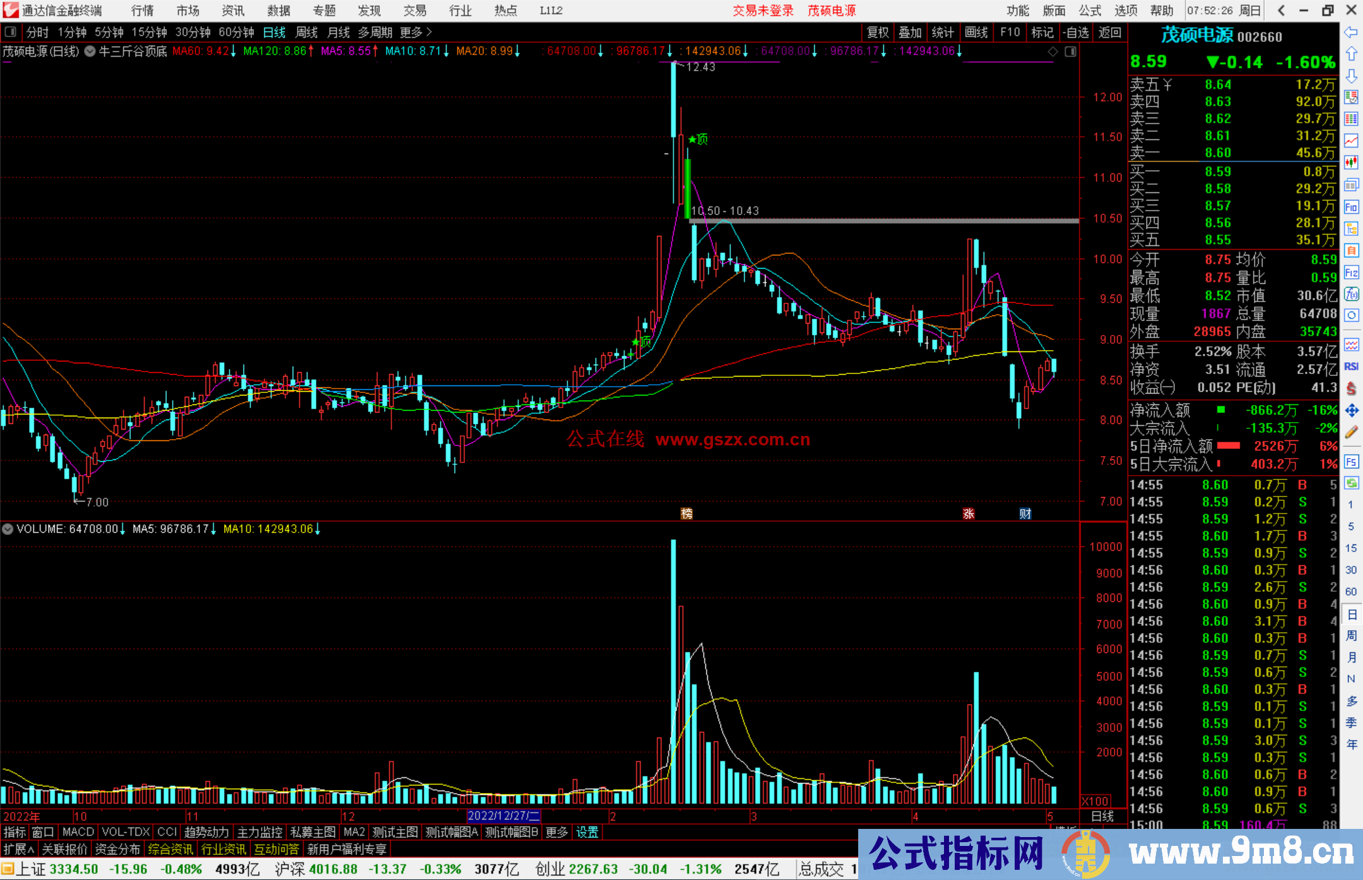Expand the 牛三斤谷顶底 indicator dropdown arrow

point(90,51)
